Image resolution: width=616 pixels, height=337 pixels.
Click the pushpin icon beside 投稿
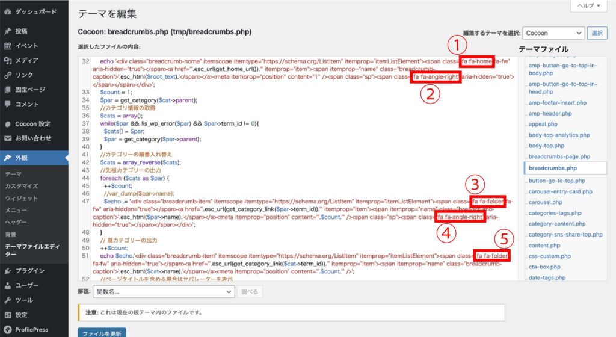[7, 31]
